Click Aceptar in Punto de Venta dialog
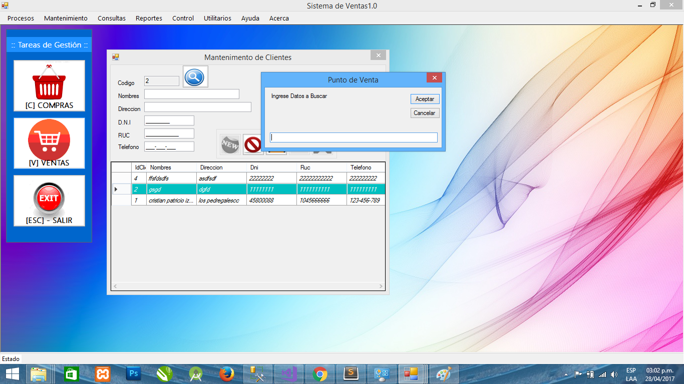Image resolution: width=684 pixels, height=384 pixels. [425, 99]
